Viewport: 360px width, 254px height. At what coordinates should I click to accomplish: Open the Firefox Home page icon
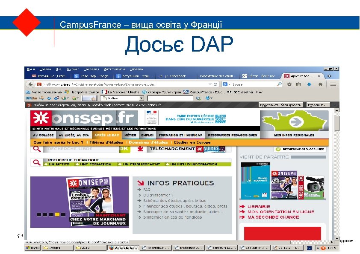tap(321, 84)
